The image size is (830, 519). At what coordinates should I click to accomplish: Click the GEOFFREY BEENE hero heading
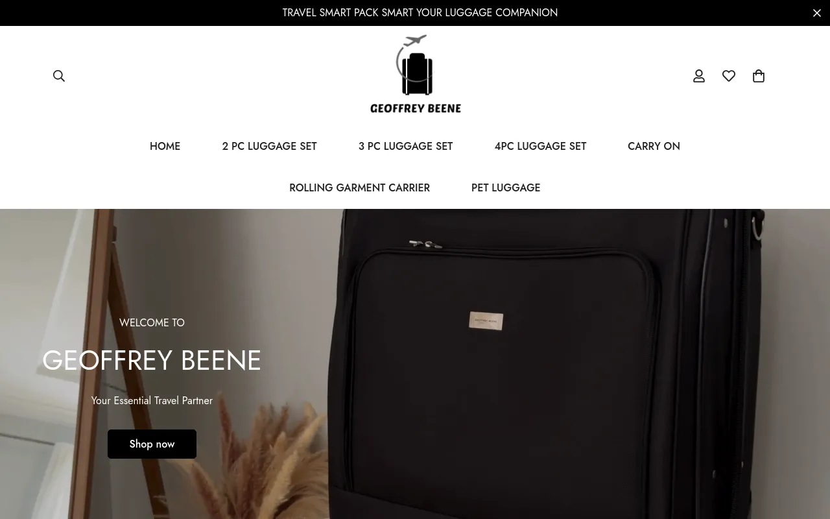click(152, 361)
